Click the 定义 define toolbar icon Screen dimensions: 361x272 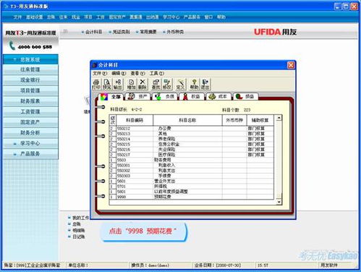(x=180, y=84)
